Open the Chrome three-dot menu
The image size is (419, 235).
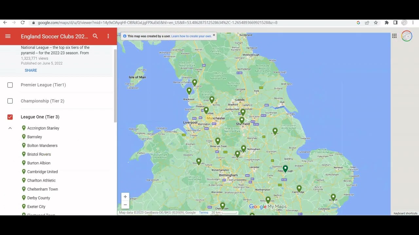tap(413, 23)
